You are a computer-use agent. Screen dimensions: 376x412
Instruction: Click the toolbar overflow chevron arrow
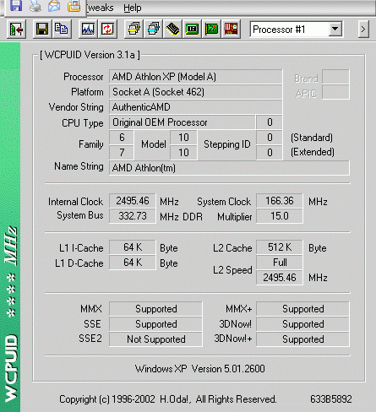click(363, 29)
